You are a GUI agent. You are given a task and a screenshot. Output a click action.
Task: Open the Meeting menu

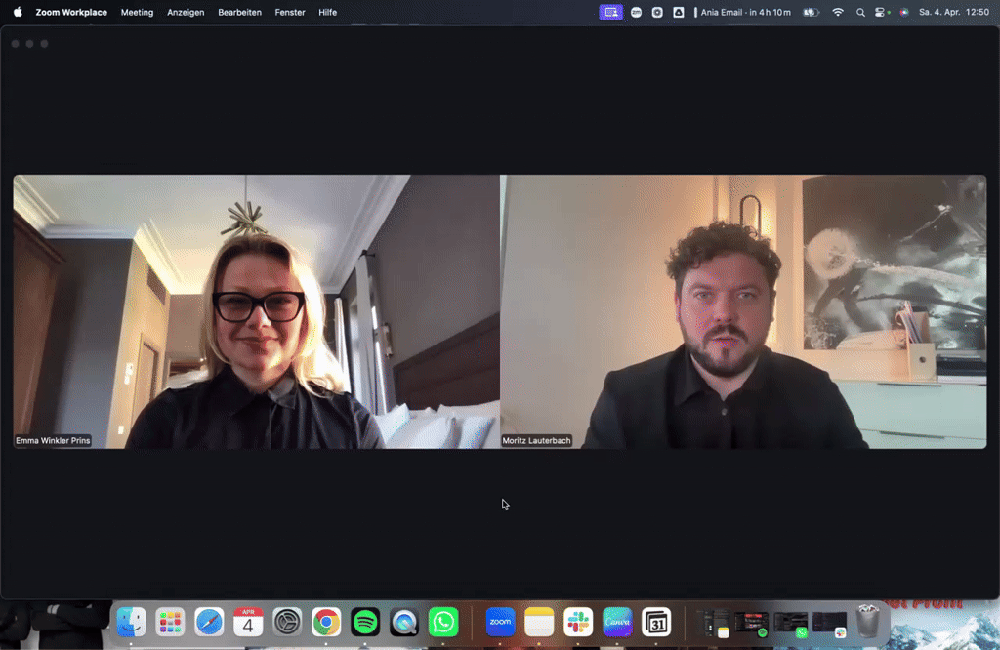137,12
